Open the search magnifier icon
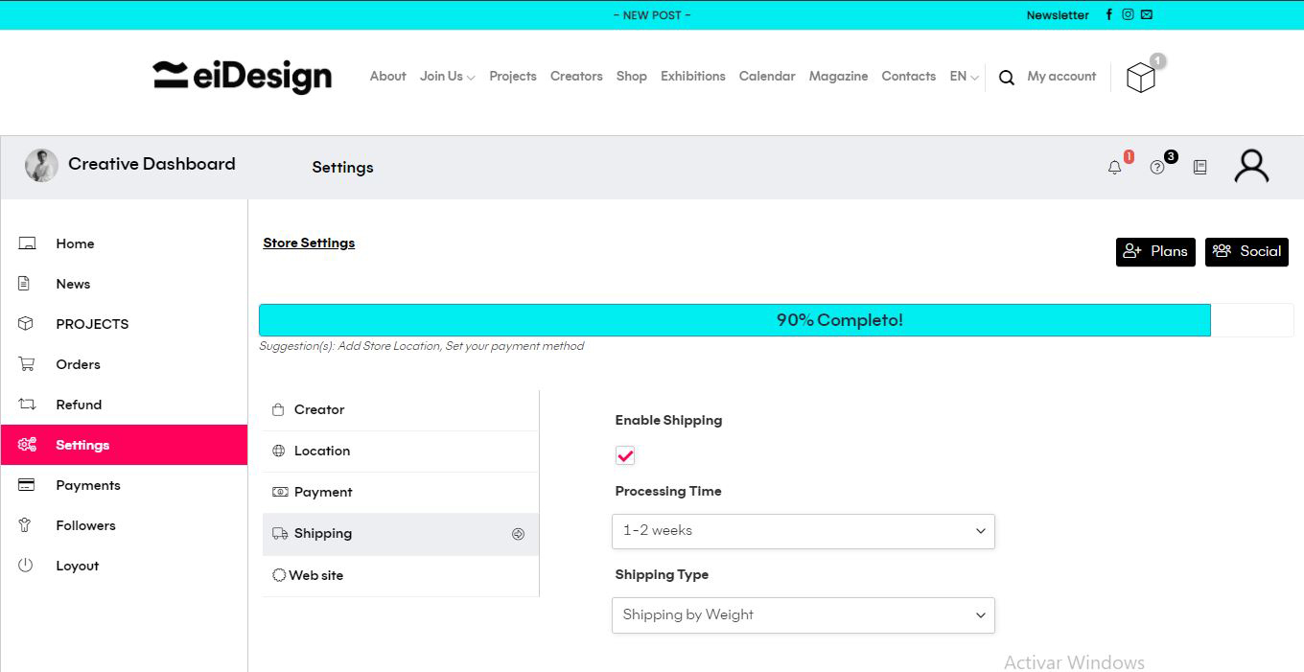This screenshot has width=1304, height=672. click(1006, 78)
